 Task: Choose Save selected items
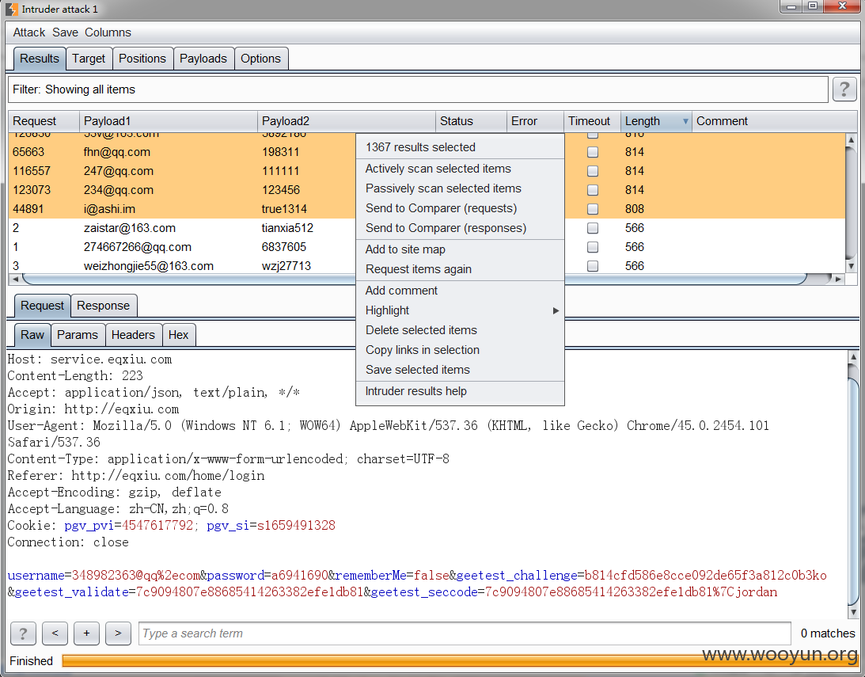[x=460, y=371]
